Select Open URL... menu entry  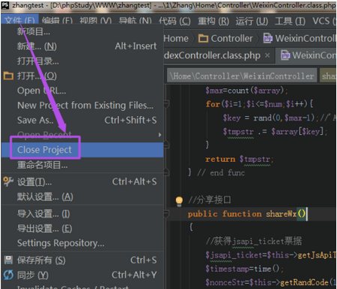coord(82,91)
